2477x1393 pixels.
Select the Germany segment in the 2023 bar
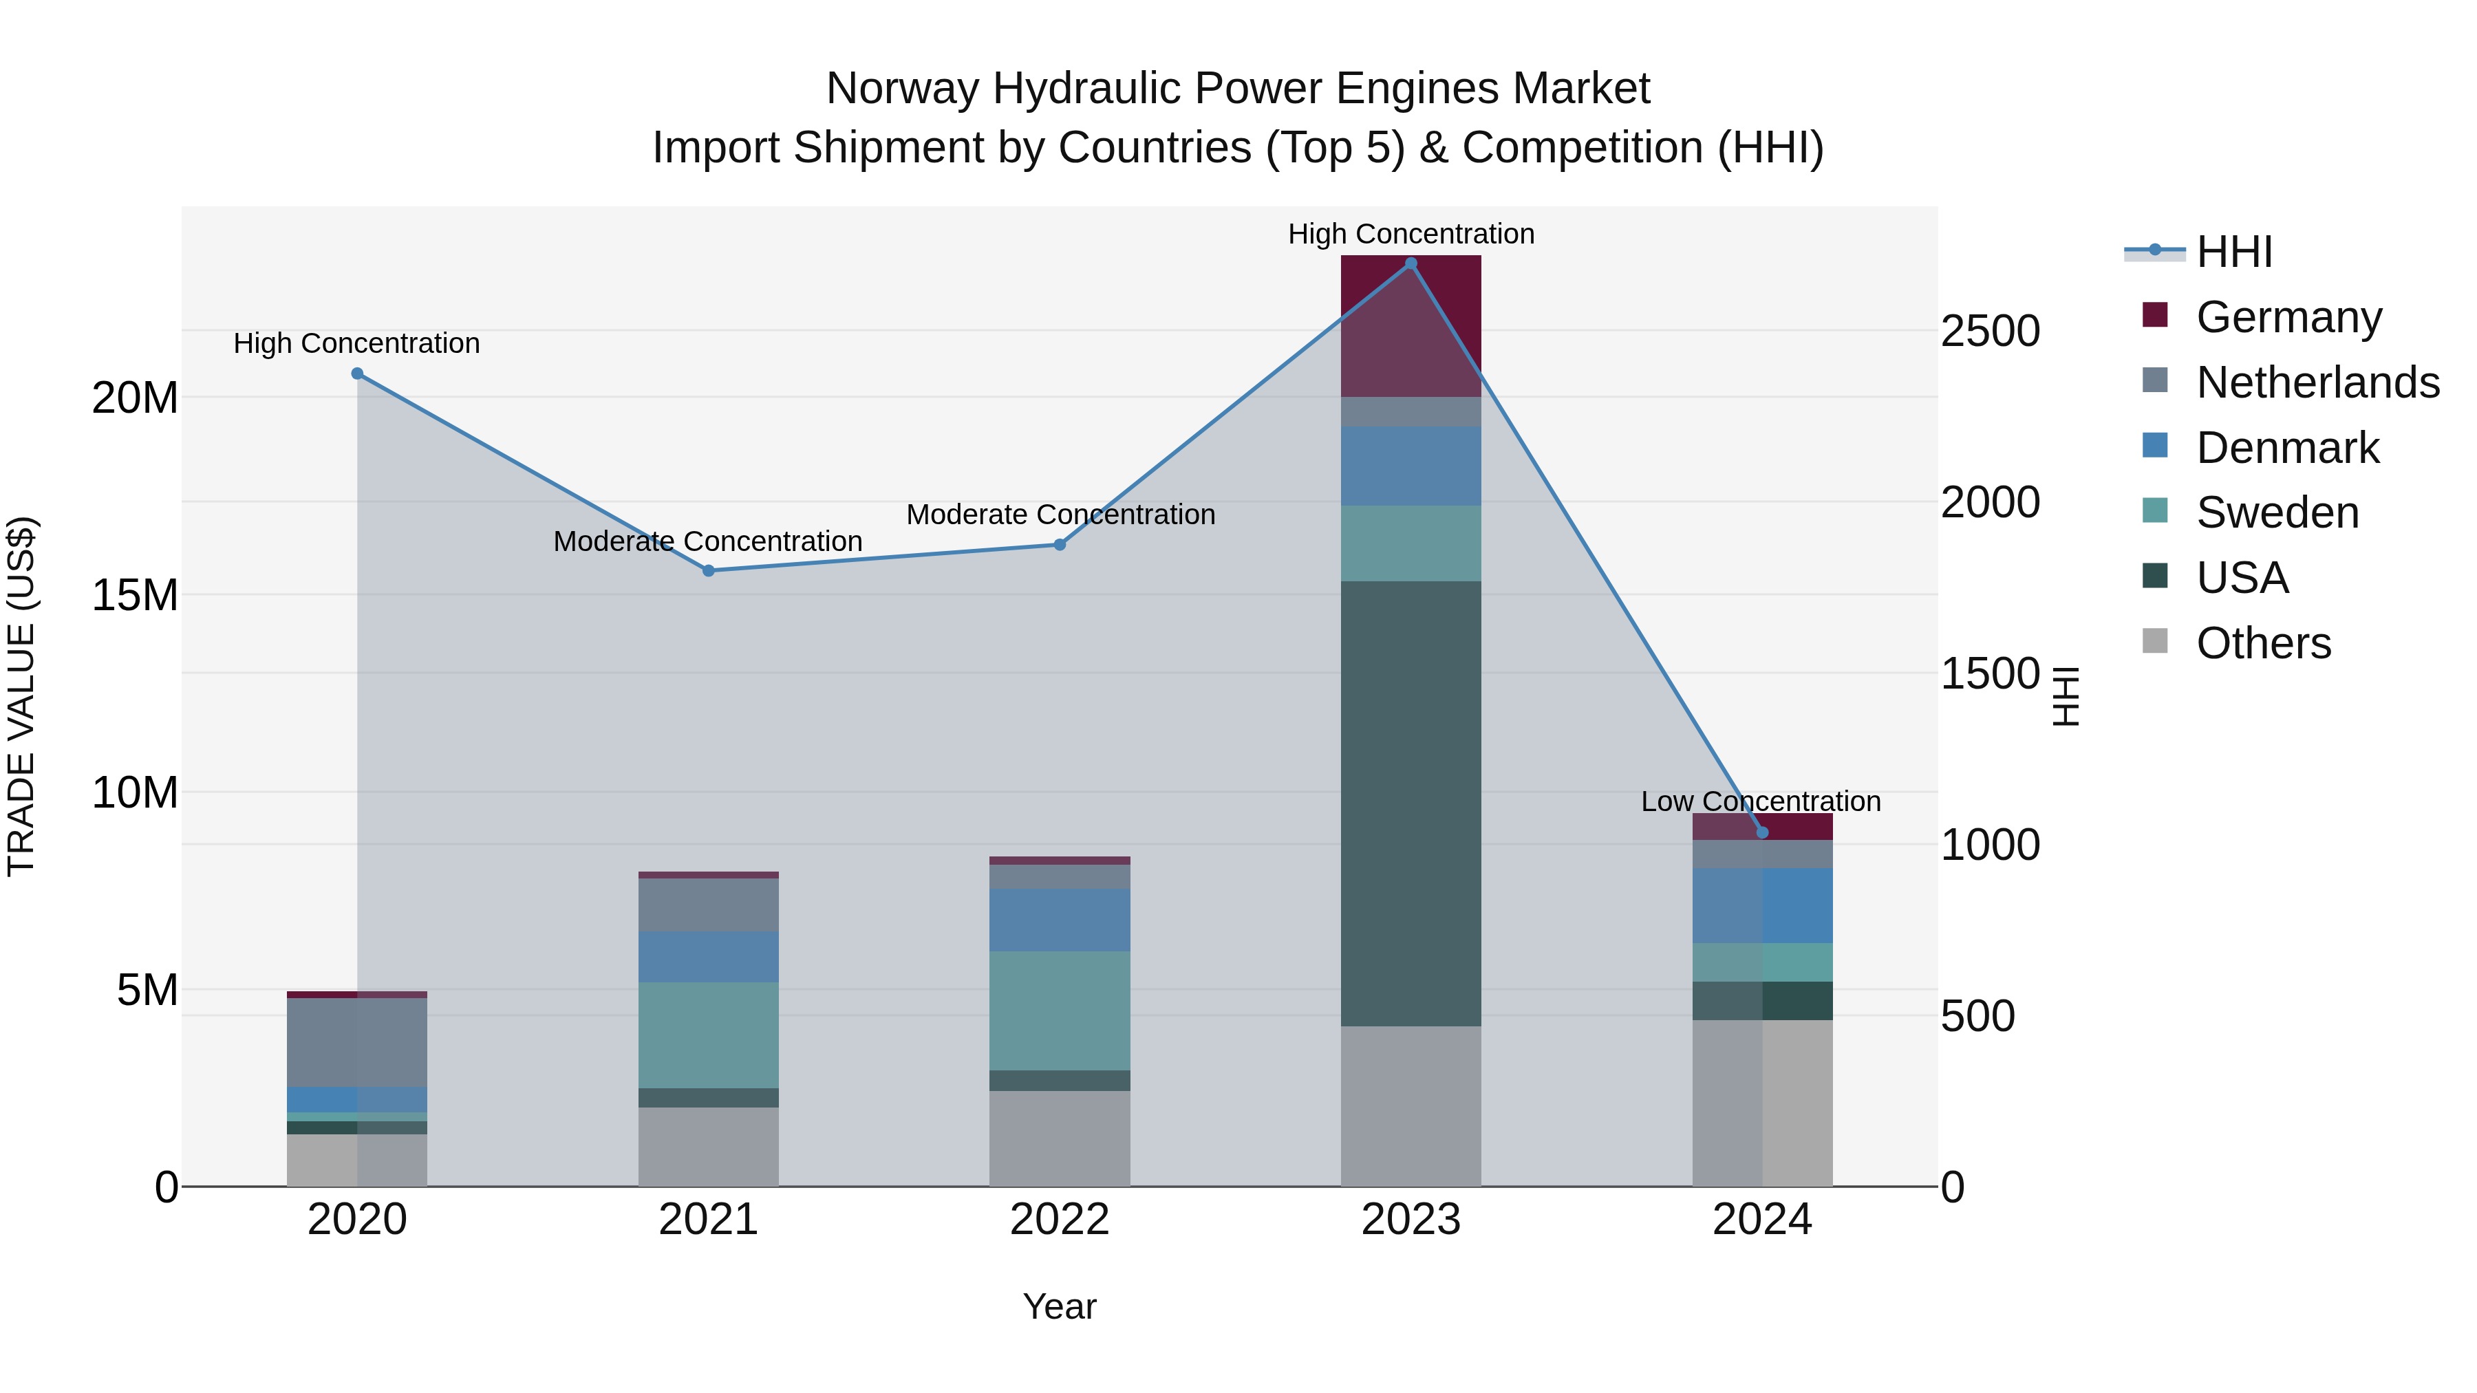pyautogui.click(x=1411, y=326)
